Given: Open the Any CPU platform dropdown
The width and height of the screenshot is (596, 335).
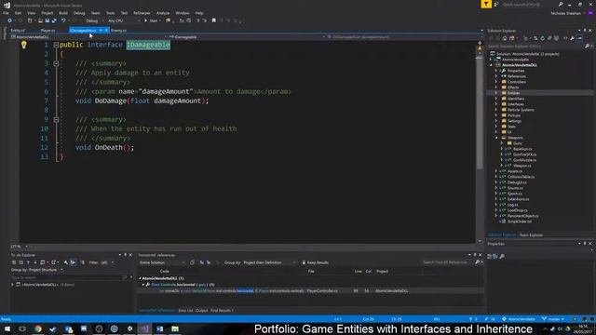Looking at the screenshot, I should (124, 20).
